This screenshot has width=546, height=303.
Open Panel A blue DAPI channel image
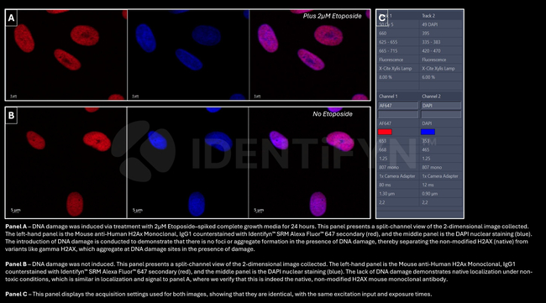pyautogui.click(x=188, y=55)
